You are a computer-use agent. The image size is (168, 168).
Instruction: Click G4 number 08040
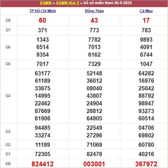tap(94, 88)
